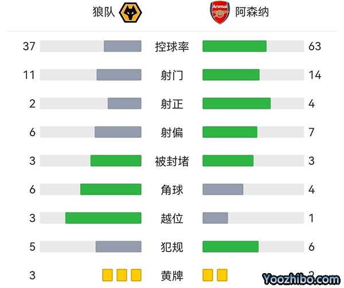Click Arsenal's first yellow card icon

(x=208, y=275)
